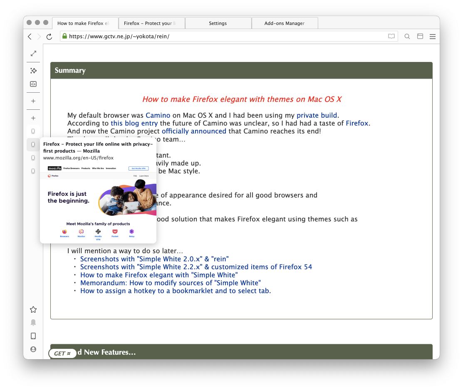Viewport: 463px width, 390px height.
Task: Go back using the back arrow
Action: tap(30, 37)
